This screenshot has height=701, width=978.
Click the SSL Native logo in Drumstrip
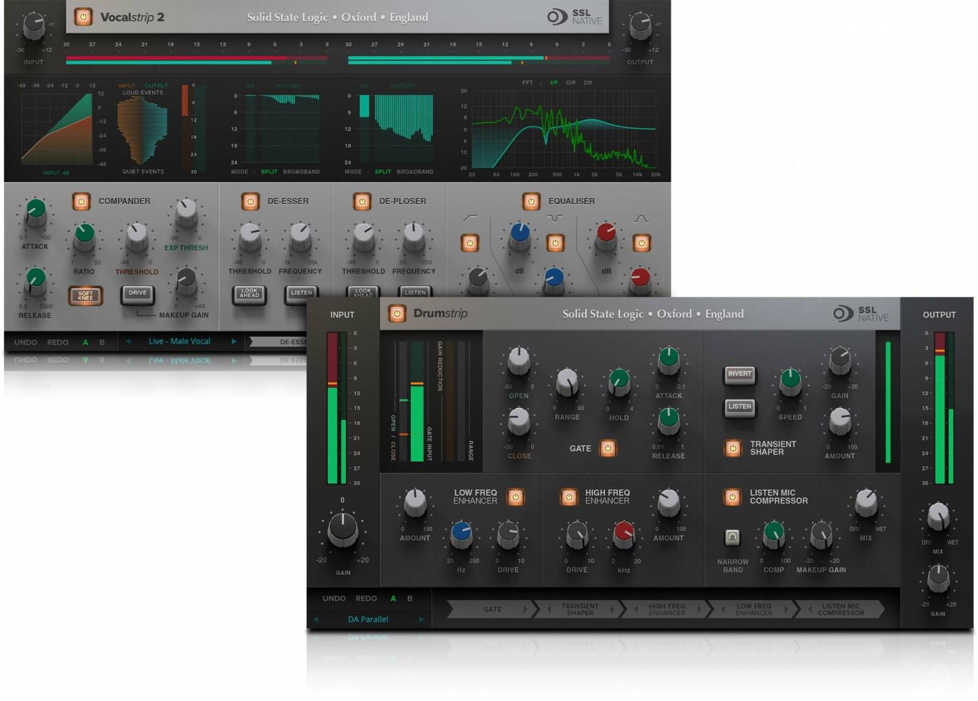point(861,314)
